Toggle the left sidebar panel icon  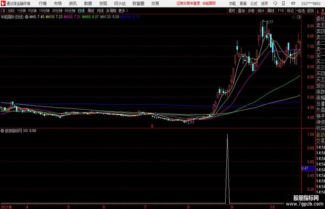pos(3,11)
